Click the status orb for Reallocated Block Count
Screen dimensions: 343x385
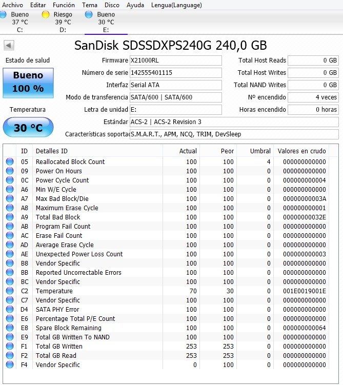tap(10, 162)
